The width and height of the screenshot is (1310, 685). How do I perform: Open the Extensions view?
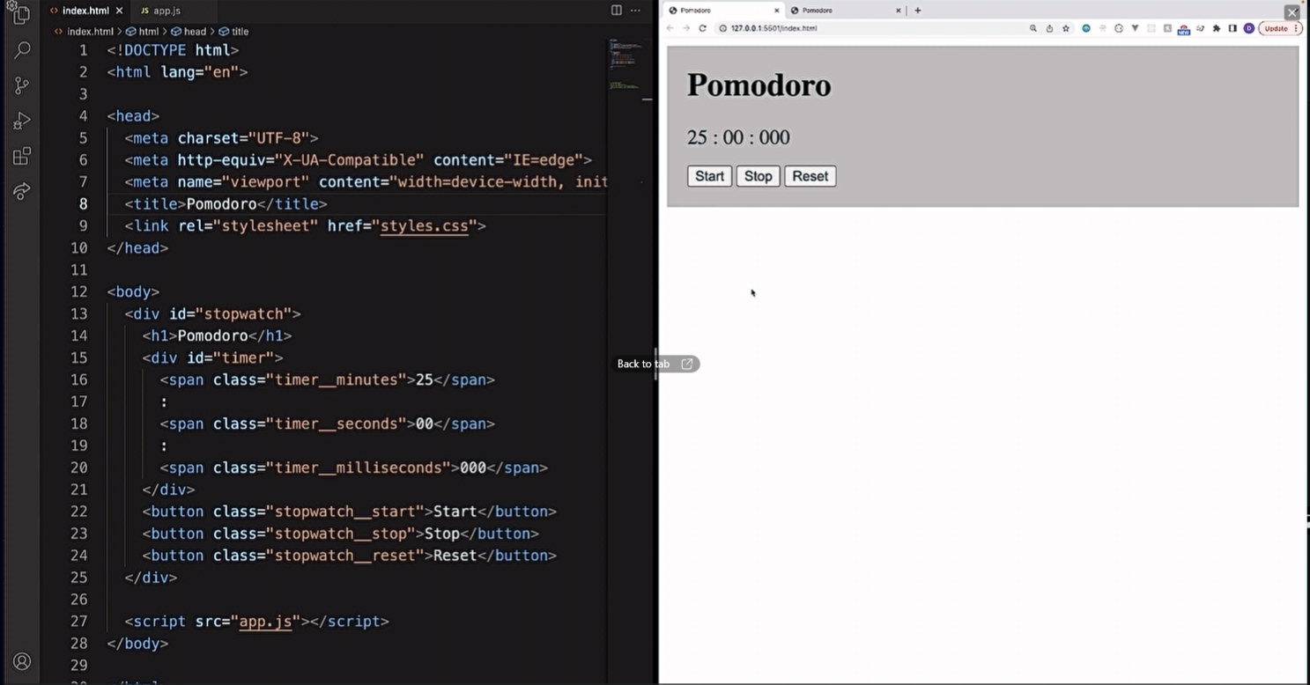[x=22, y=157]
